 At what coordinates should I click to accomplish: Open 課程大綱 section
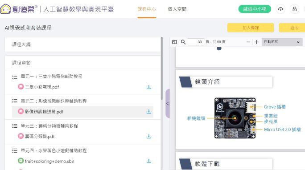coord(82,45)
